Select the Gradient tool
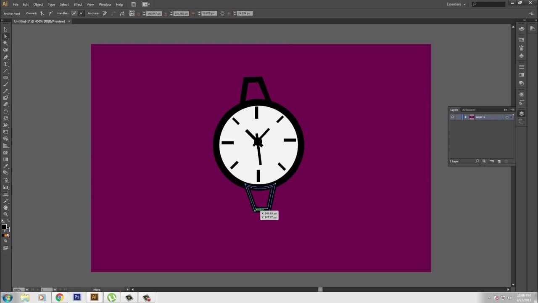Screen dimensions: 538x303 (5, 159)
